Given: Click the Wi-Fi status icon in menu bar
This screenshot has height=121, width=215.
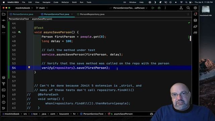Looking at the screenshot, I should (181, 2).
